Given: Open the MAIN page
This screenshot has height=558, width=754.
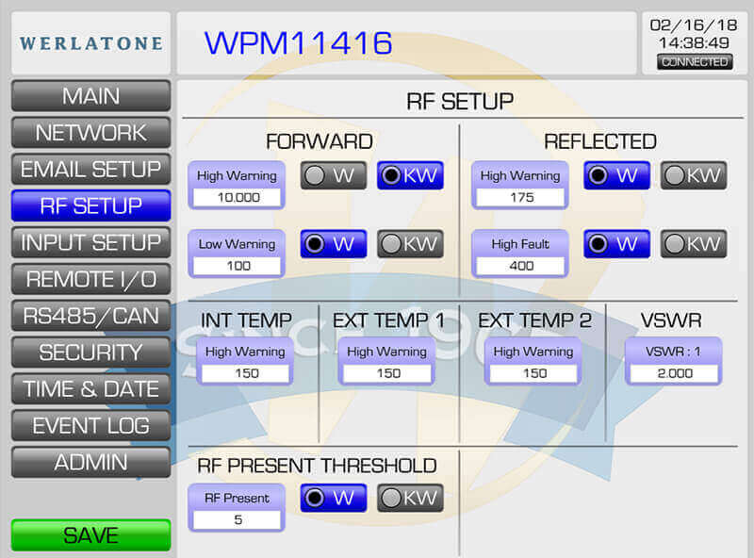Looking at the screenshot, I should click(90, 96).
